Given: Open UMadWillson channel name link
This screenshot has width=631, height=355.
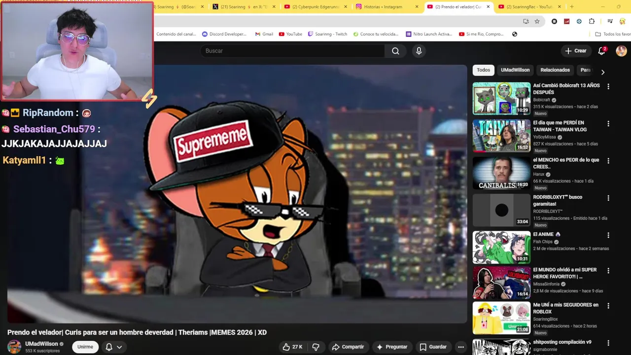Looking at the screenshot, I should tap(41, 344).
